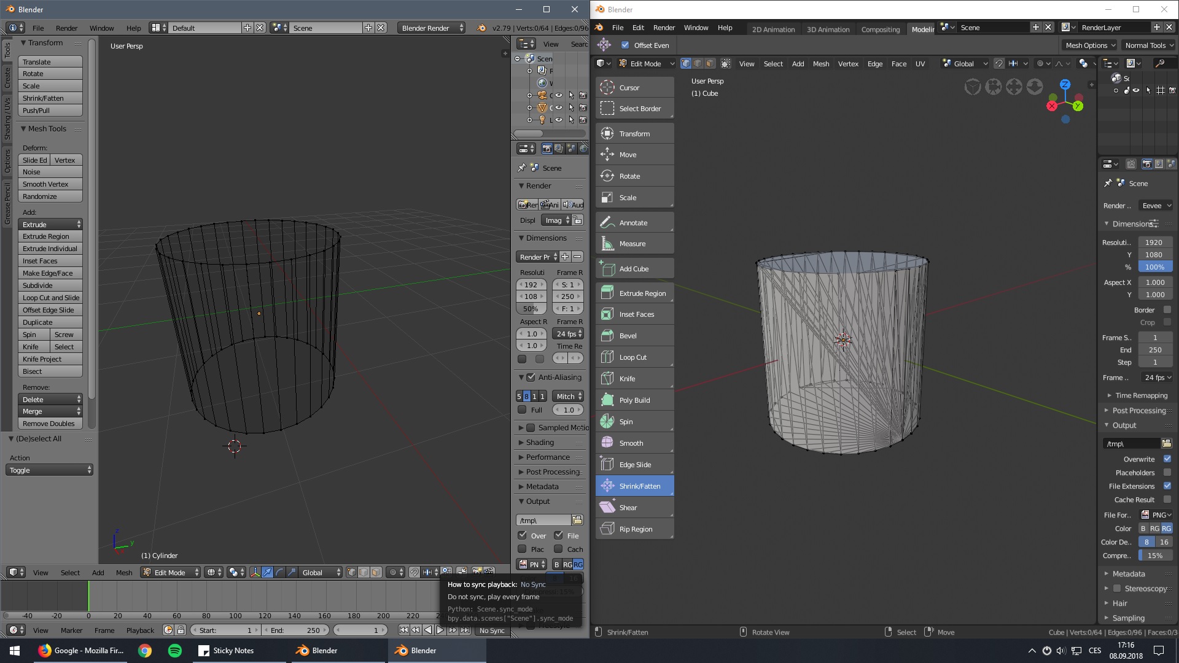
Task: Select the Cursor tool in right Blender
Action: (x=634, y=88)
